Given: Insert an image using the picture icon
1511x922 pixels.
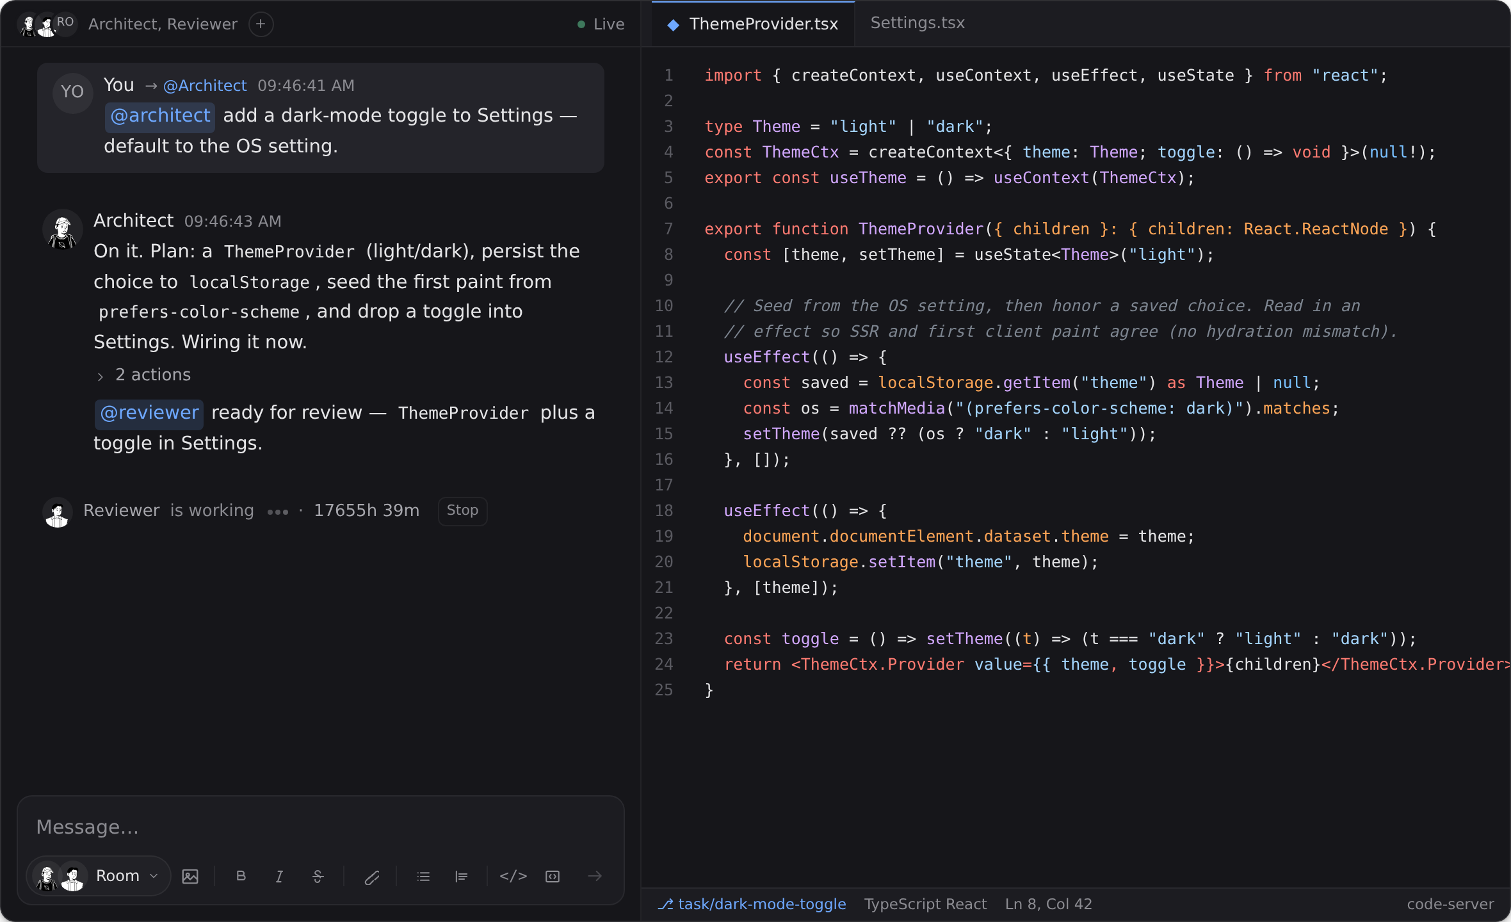Looking at the screenshot, I should coord(190,876).
